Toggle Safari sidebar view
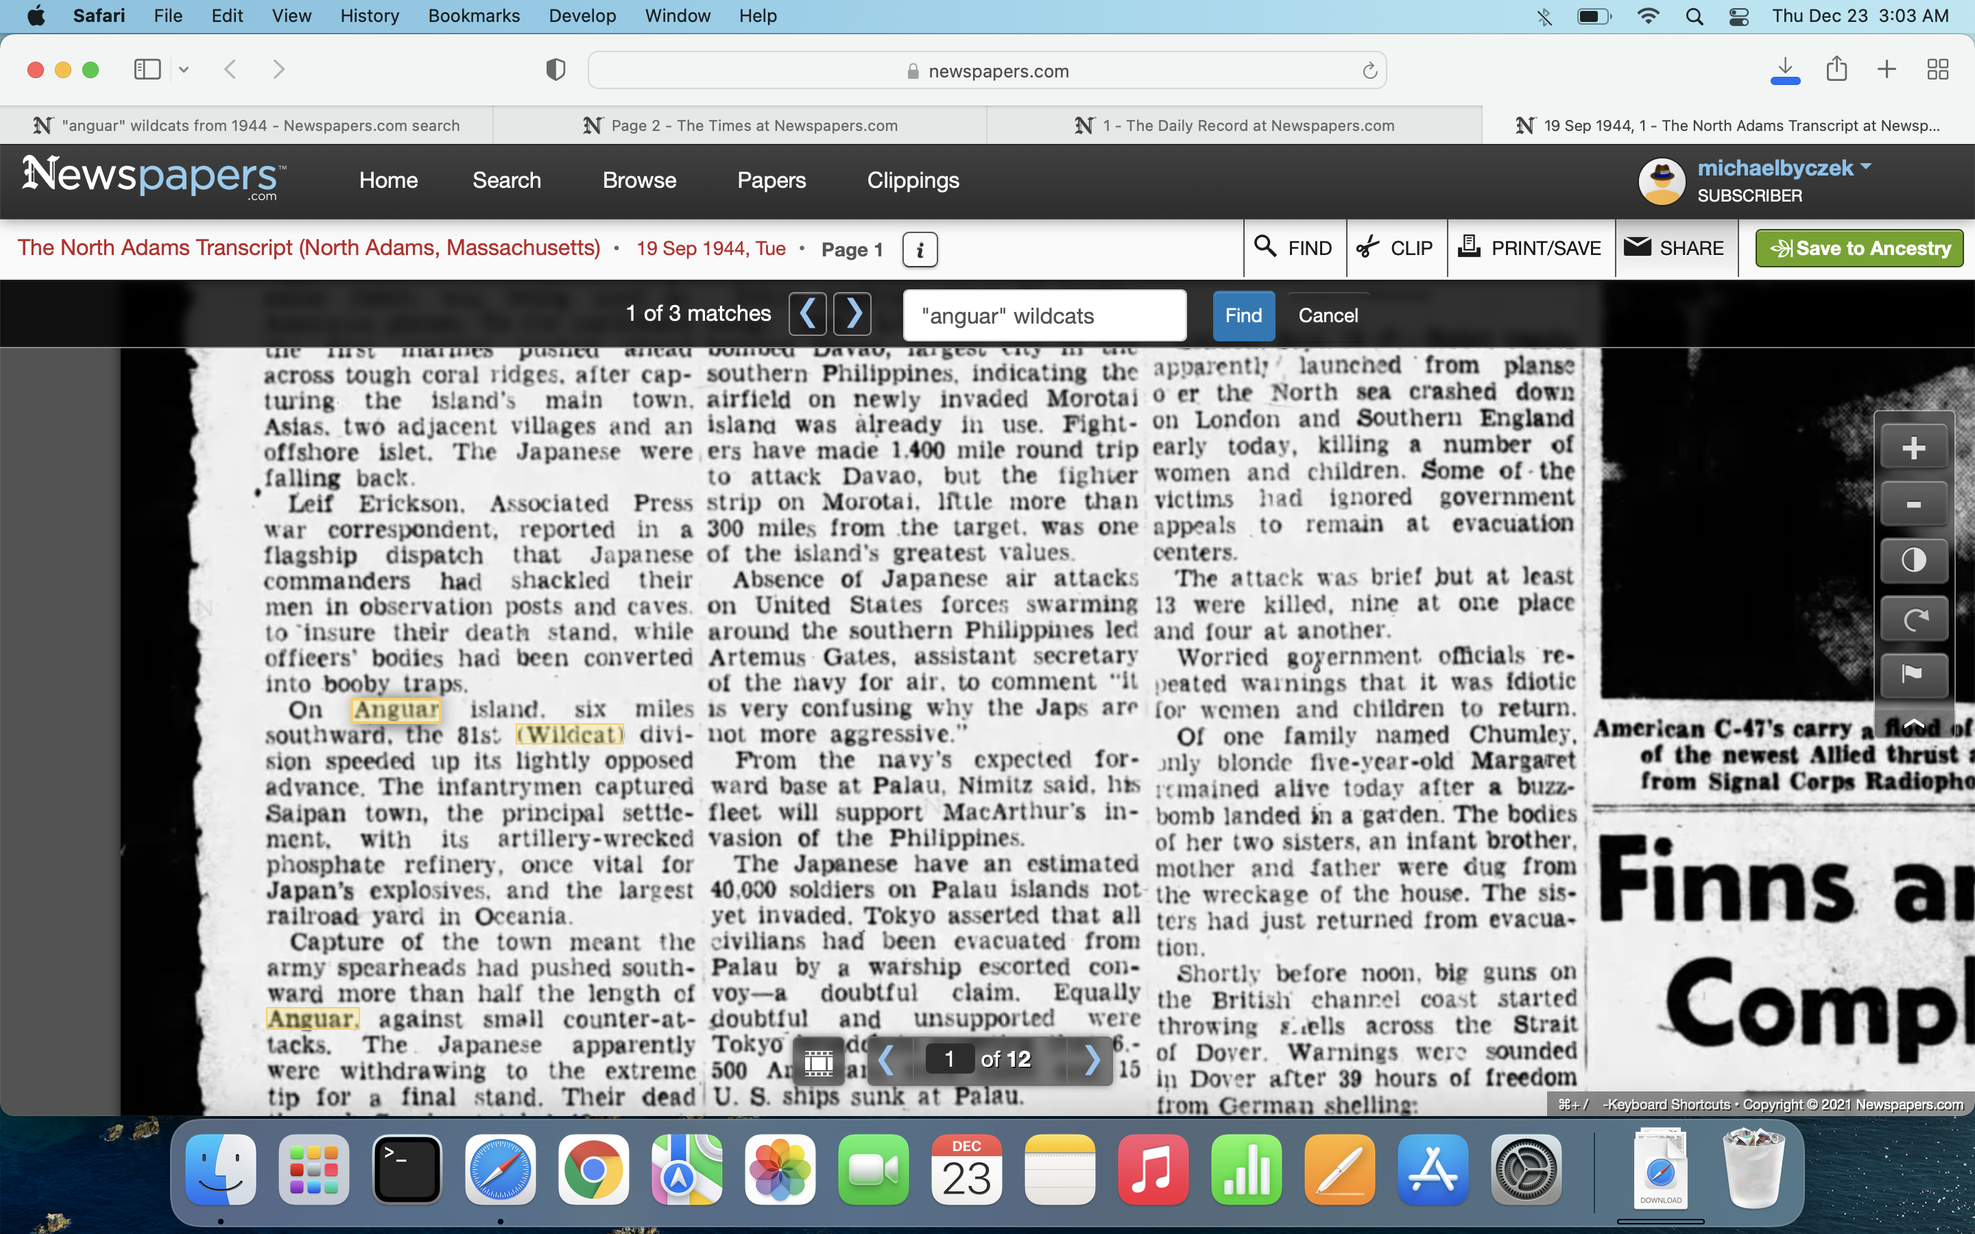The height and width of the screenshot is (1234, 1975). click(147, 69)
